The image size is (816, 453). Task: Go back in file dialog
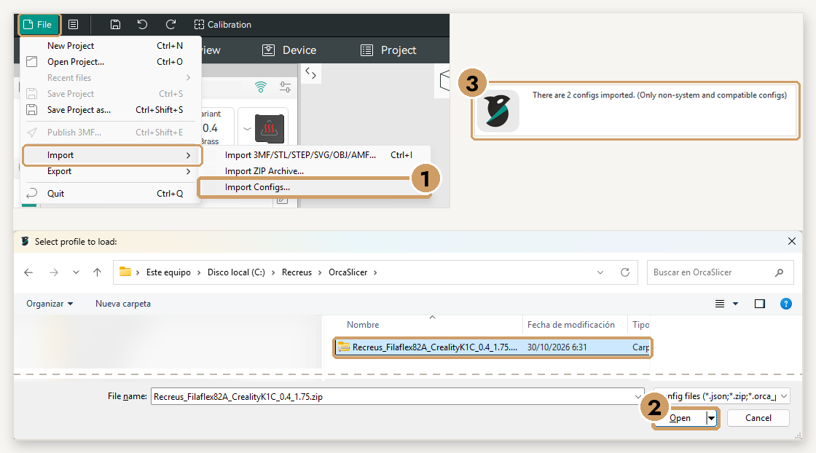tap(28, 272)
